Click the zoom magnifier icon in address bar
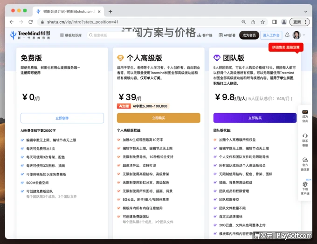The width and height of the screenshot is (317, 244). (244, 22)
